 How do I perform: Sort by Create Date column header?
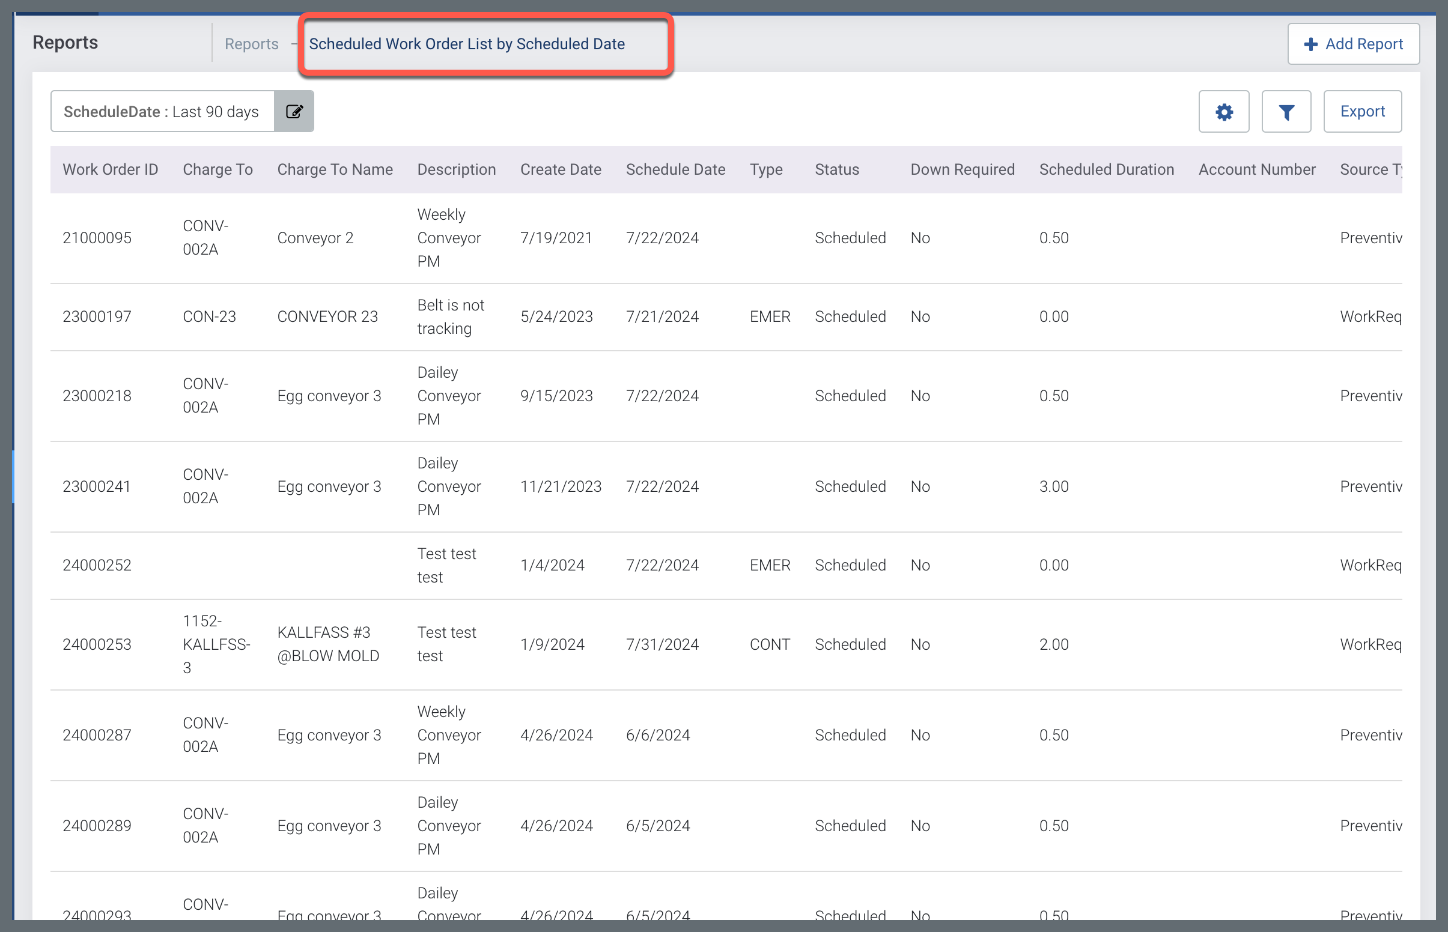[x=561, y=169]
